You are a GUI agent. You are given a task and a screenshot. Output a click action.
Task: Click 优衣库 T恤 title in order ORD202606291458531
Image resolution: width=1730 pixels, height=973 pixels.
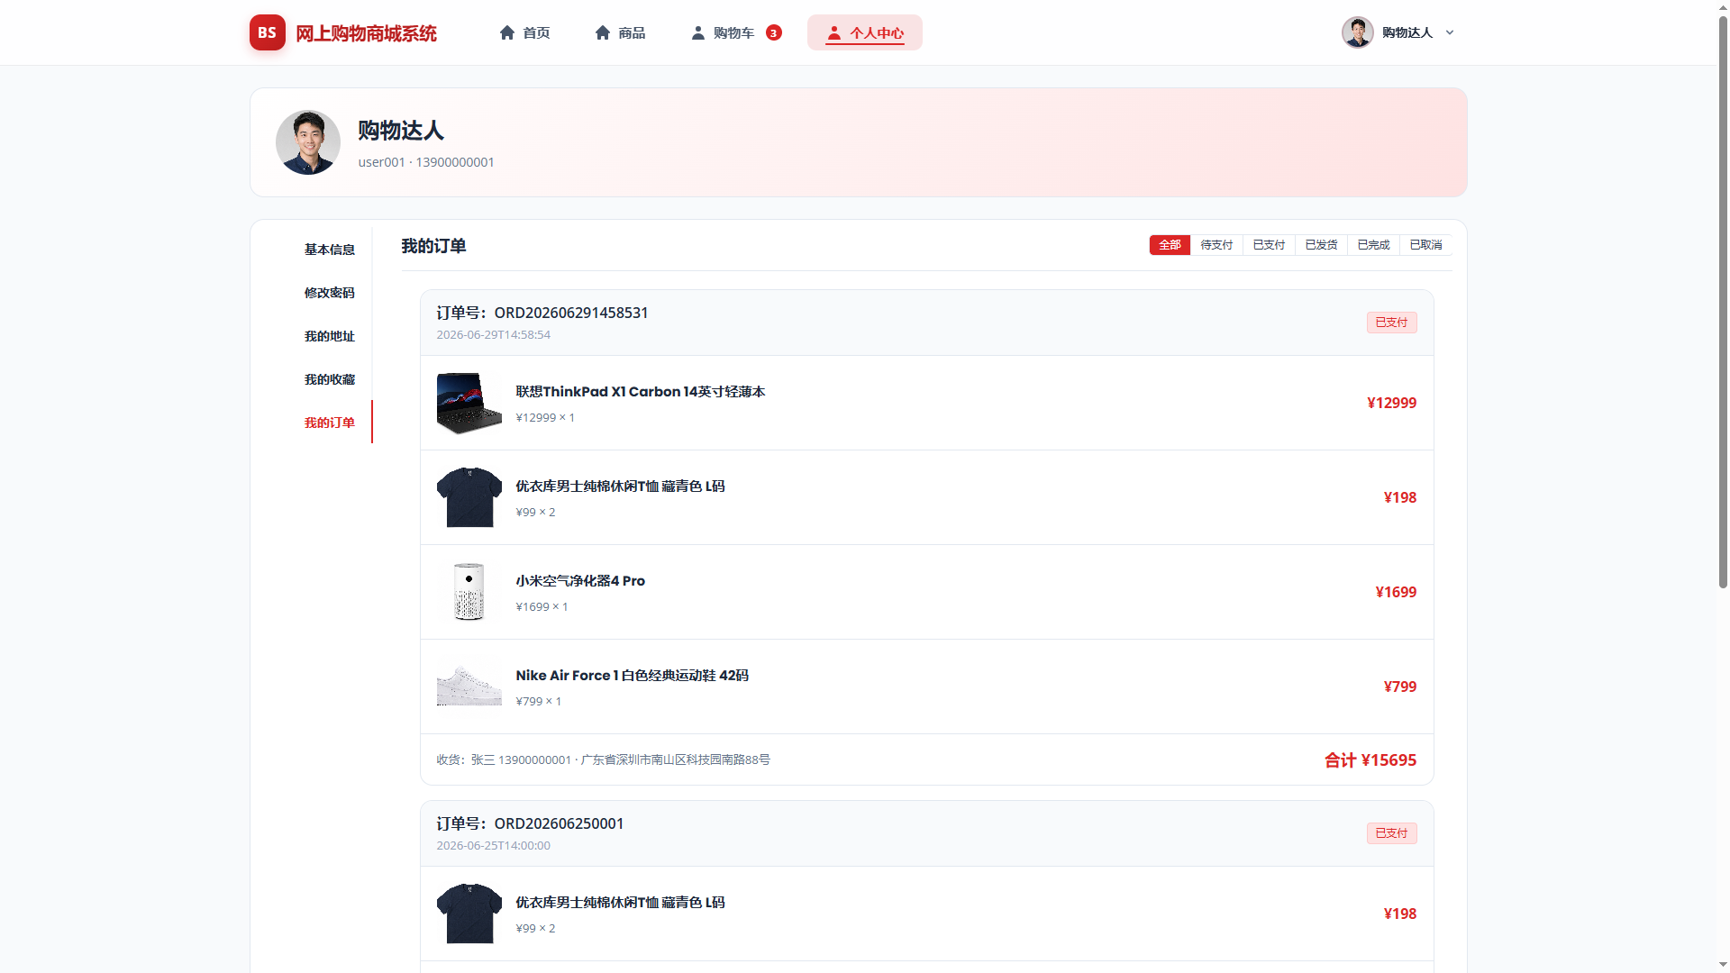pyautogui.click(x=620, y=486)
